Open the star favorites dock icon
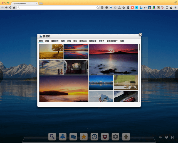This screenshot has width=178, height=143. click(84, 137)
